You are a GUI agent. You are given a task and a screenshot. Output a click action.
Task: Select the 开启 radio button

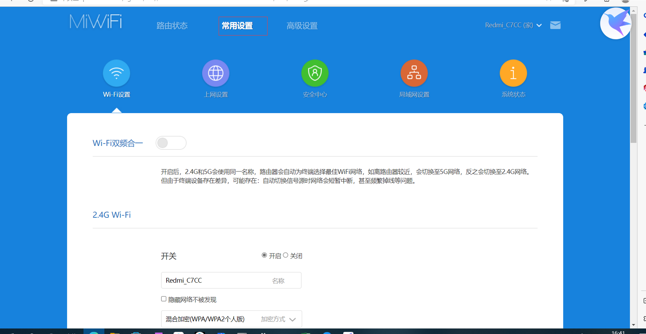(264, 255)
